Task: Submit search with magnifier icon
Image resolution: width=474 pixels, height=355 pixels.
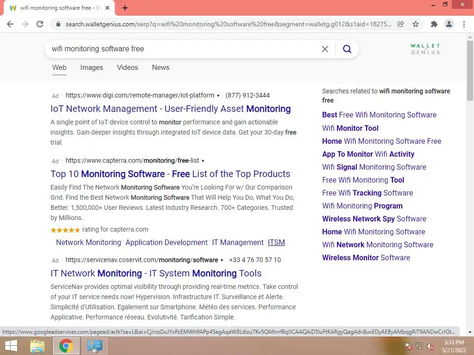Action: tap(347, 49)
